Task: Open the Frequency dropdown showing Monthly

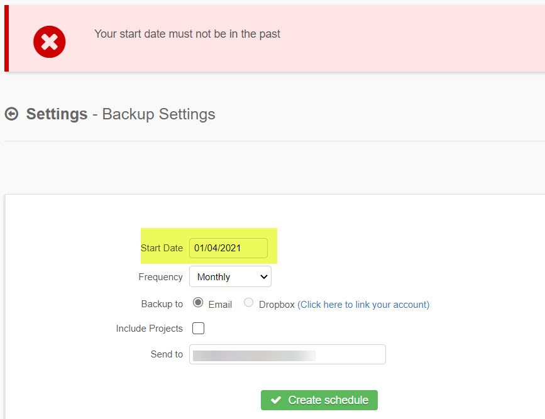Action: pos(230,276)
